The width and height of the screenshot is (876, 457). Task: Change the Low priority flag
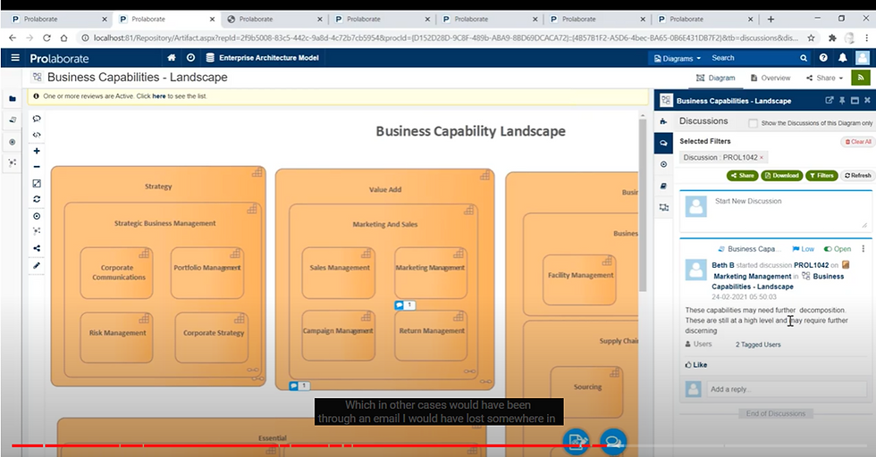(803, 249)
